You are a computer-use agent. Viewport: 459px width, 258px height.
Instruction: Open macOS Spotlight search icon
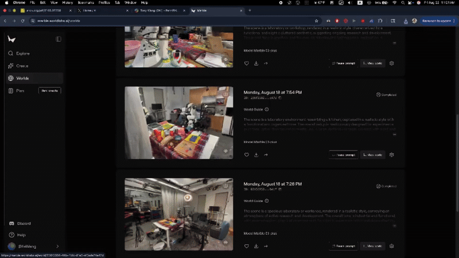[x=403, y=2]
